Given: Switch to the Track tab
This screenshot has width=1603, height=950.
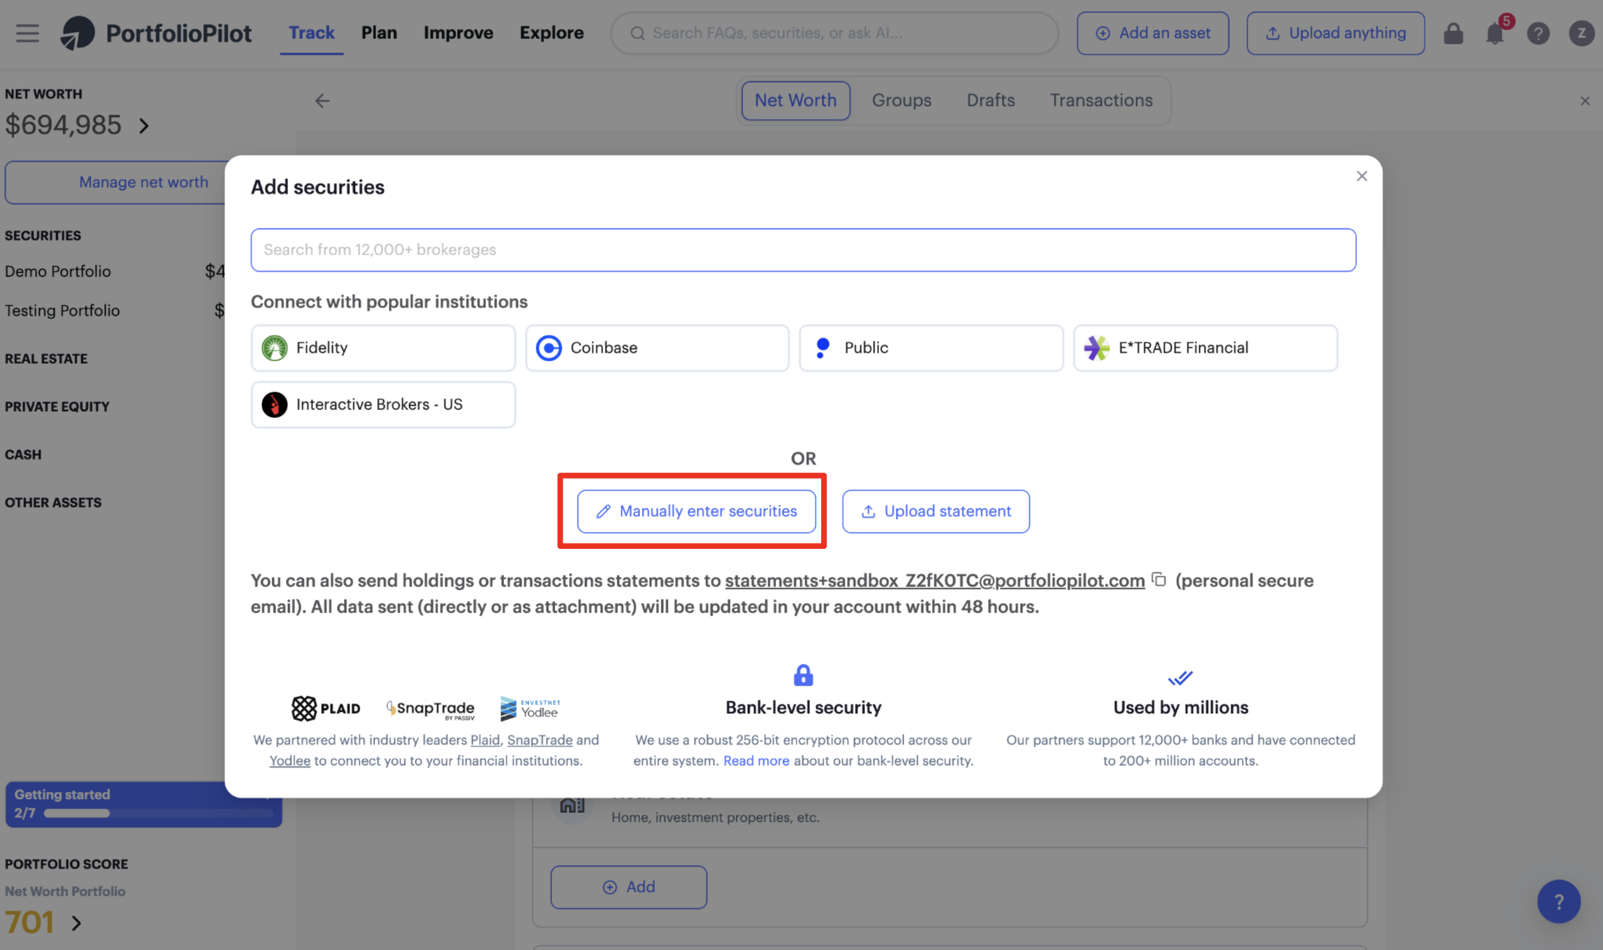Looking at the screenshot, I should (311, 33).
